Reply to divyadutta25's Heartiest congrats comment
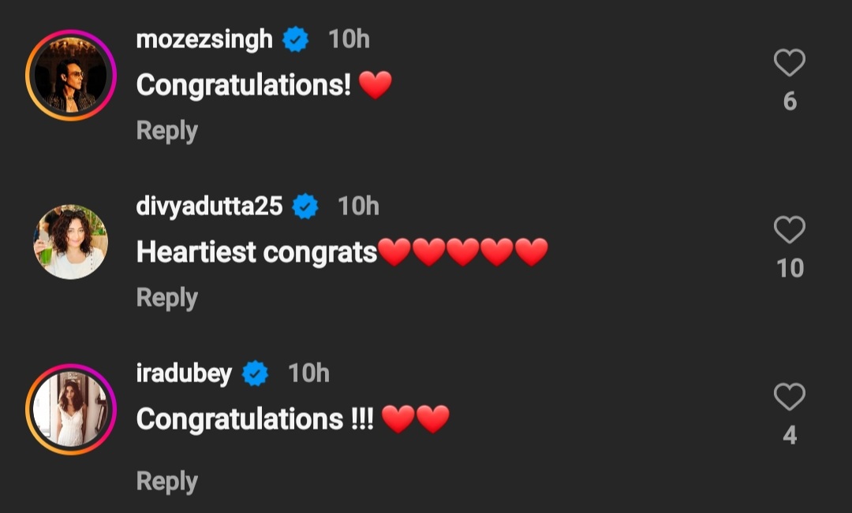 tap(166, 298)
